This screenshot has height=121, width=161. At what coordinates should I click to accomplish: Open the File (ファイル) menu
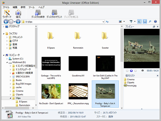(6, 7)
